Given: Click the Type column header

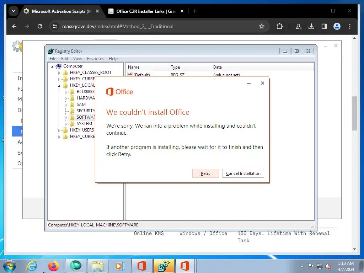Looking at the screenshot, I should tap(190, 67).
